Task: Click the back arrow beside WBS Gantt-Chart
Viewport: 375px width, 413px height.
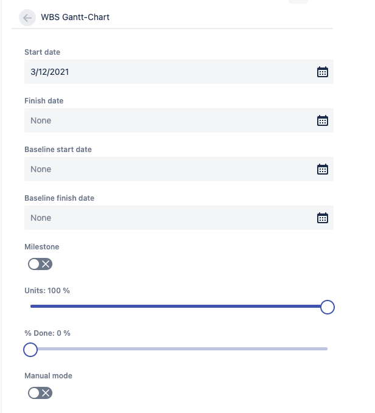Action: click(x=27, y=18)
